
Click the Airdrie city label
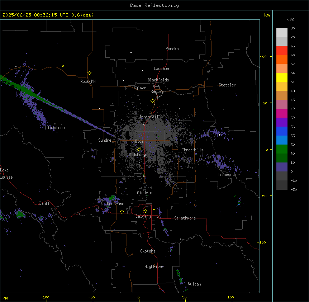144,193
